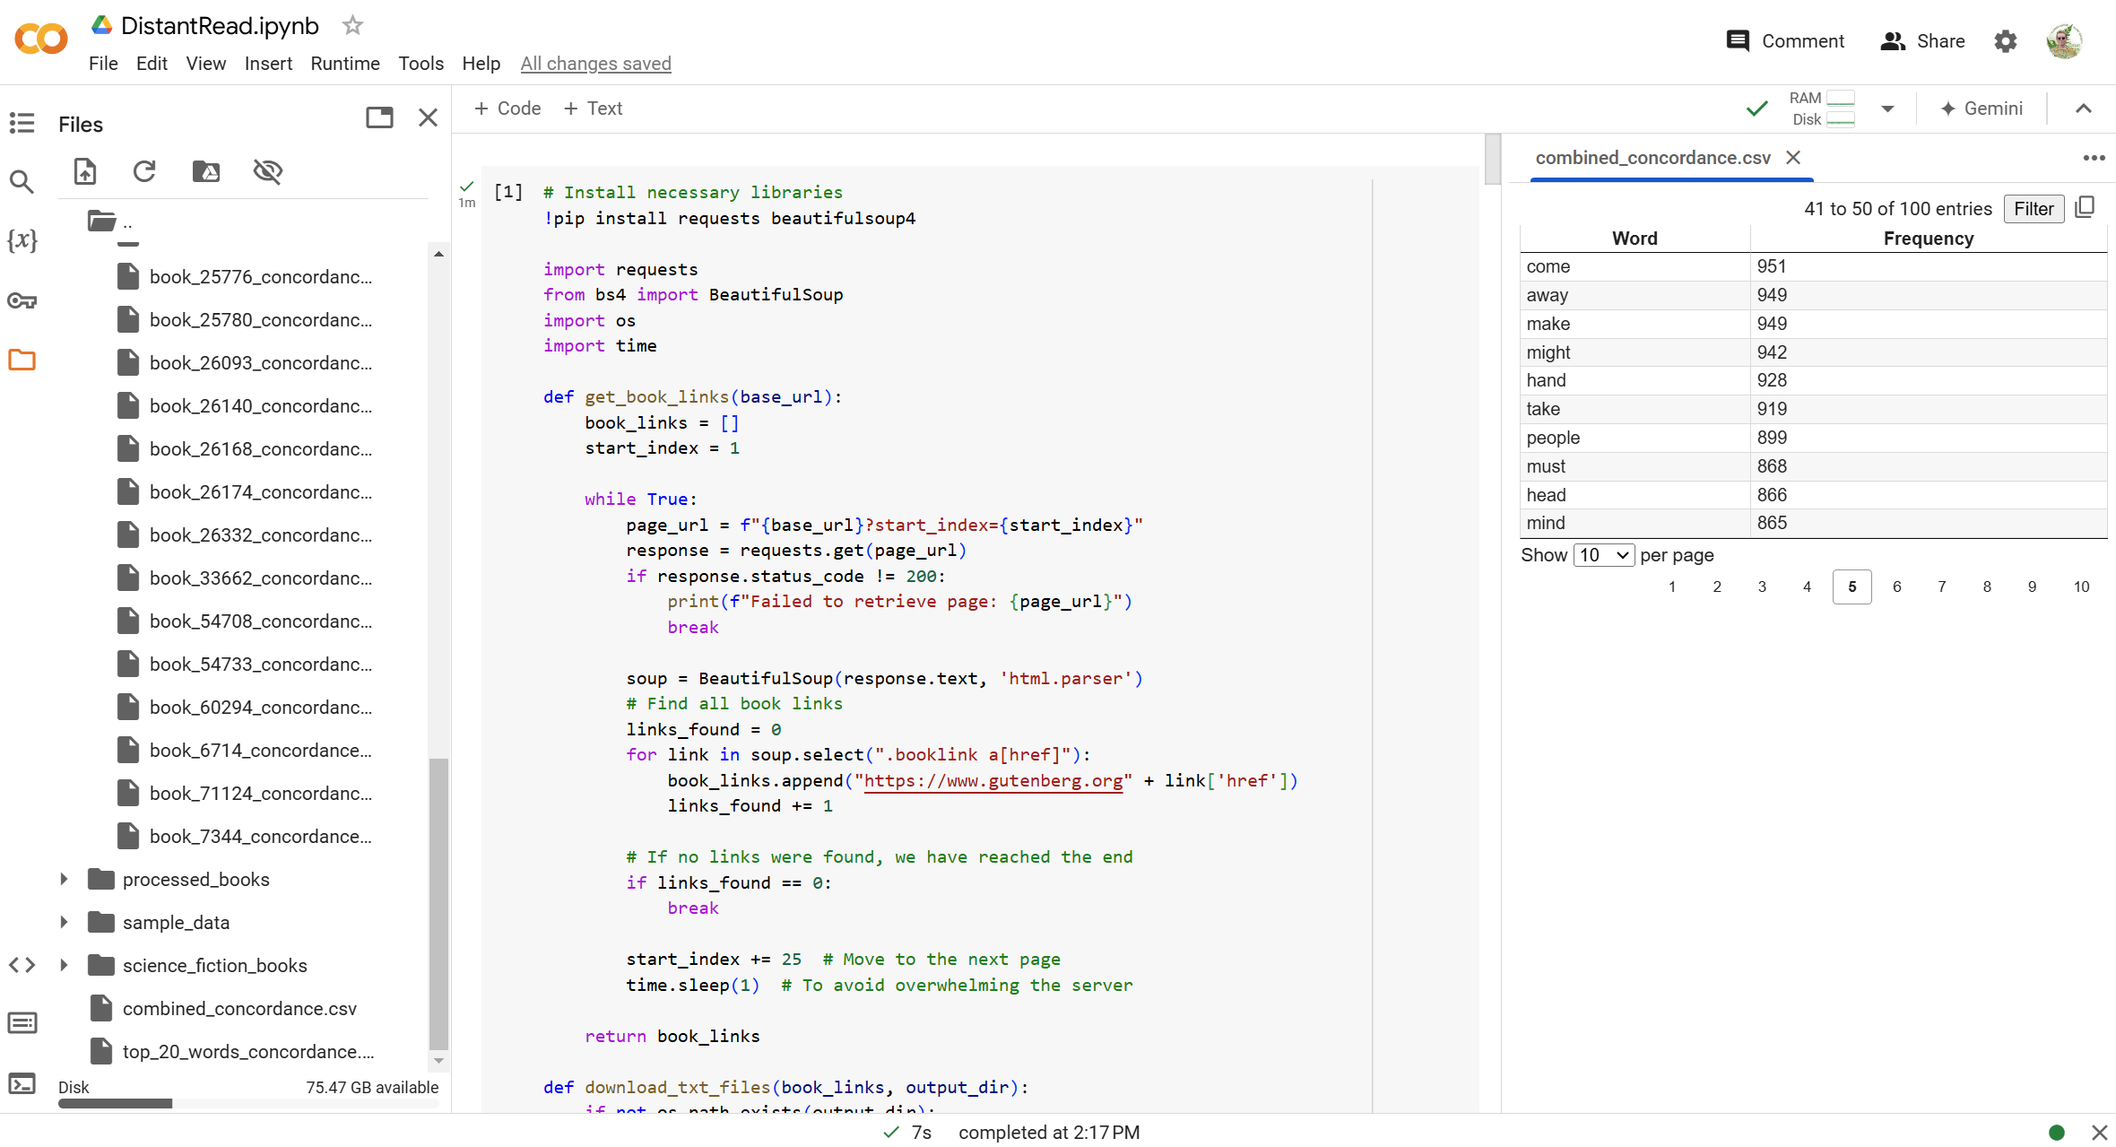
Task: Open the Variables {x} panel icon
Action: pyautogui.click(x=22, y=240)
